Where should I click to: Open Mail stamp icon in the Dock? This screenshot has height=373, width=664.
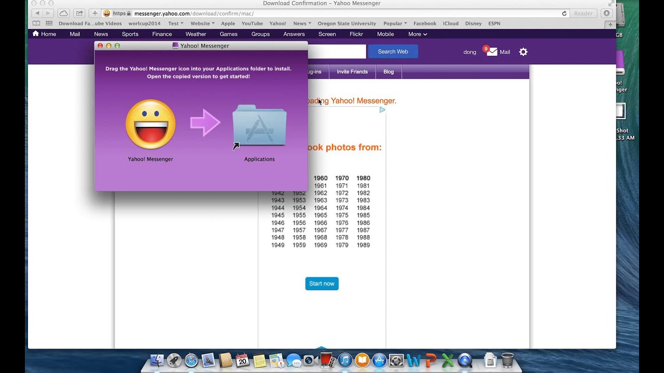208,360
